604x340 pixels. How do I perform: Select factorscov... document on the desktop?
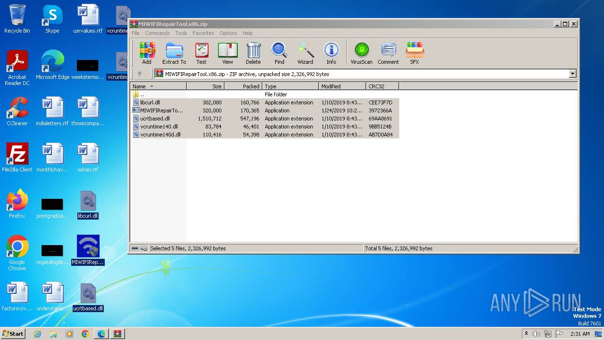17,297
